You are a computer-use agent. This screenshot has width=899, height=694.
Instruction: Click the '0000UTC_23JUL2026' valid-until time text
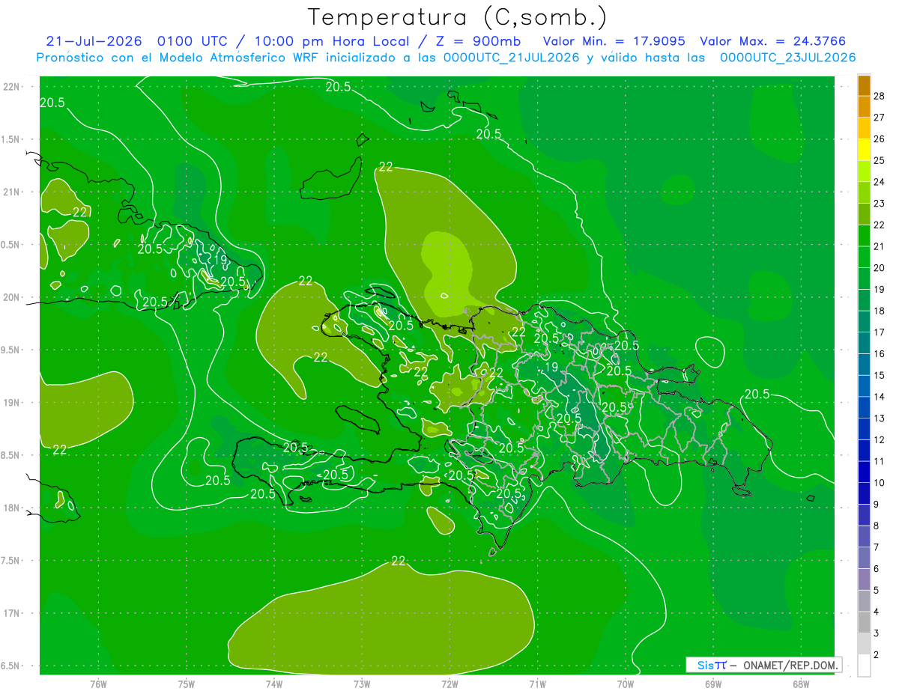pyautogui.click(x=787, y=58)
